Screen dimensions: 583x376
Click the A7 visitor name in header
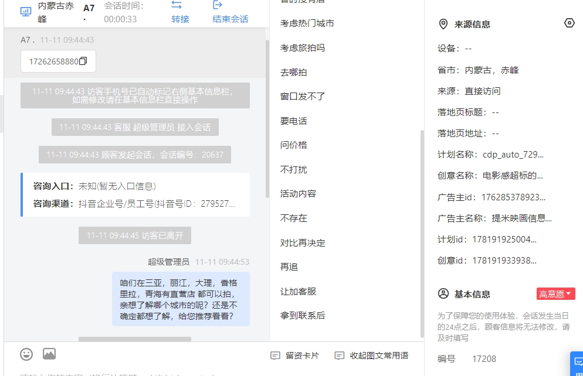tap(89, 8)
